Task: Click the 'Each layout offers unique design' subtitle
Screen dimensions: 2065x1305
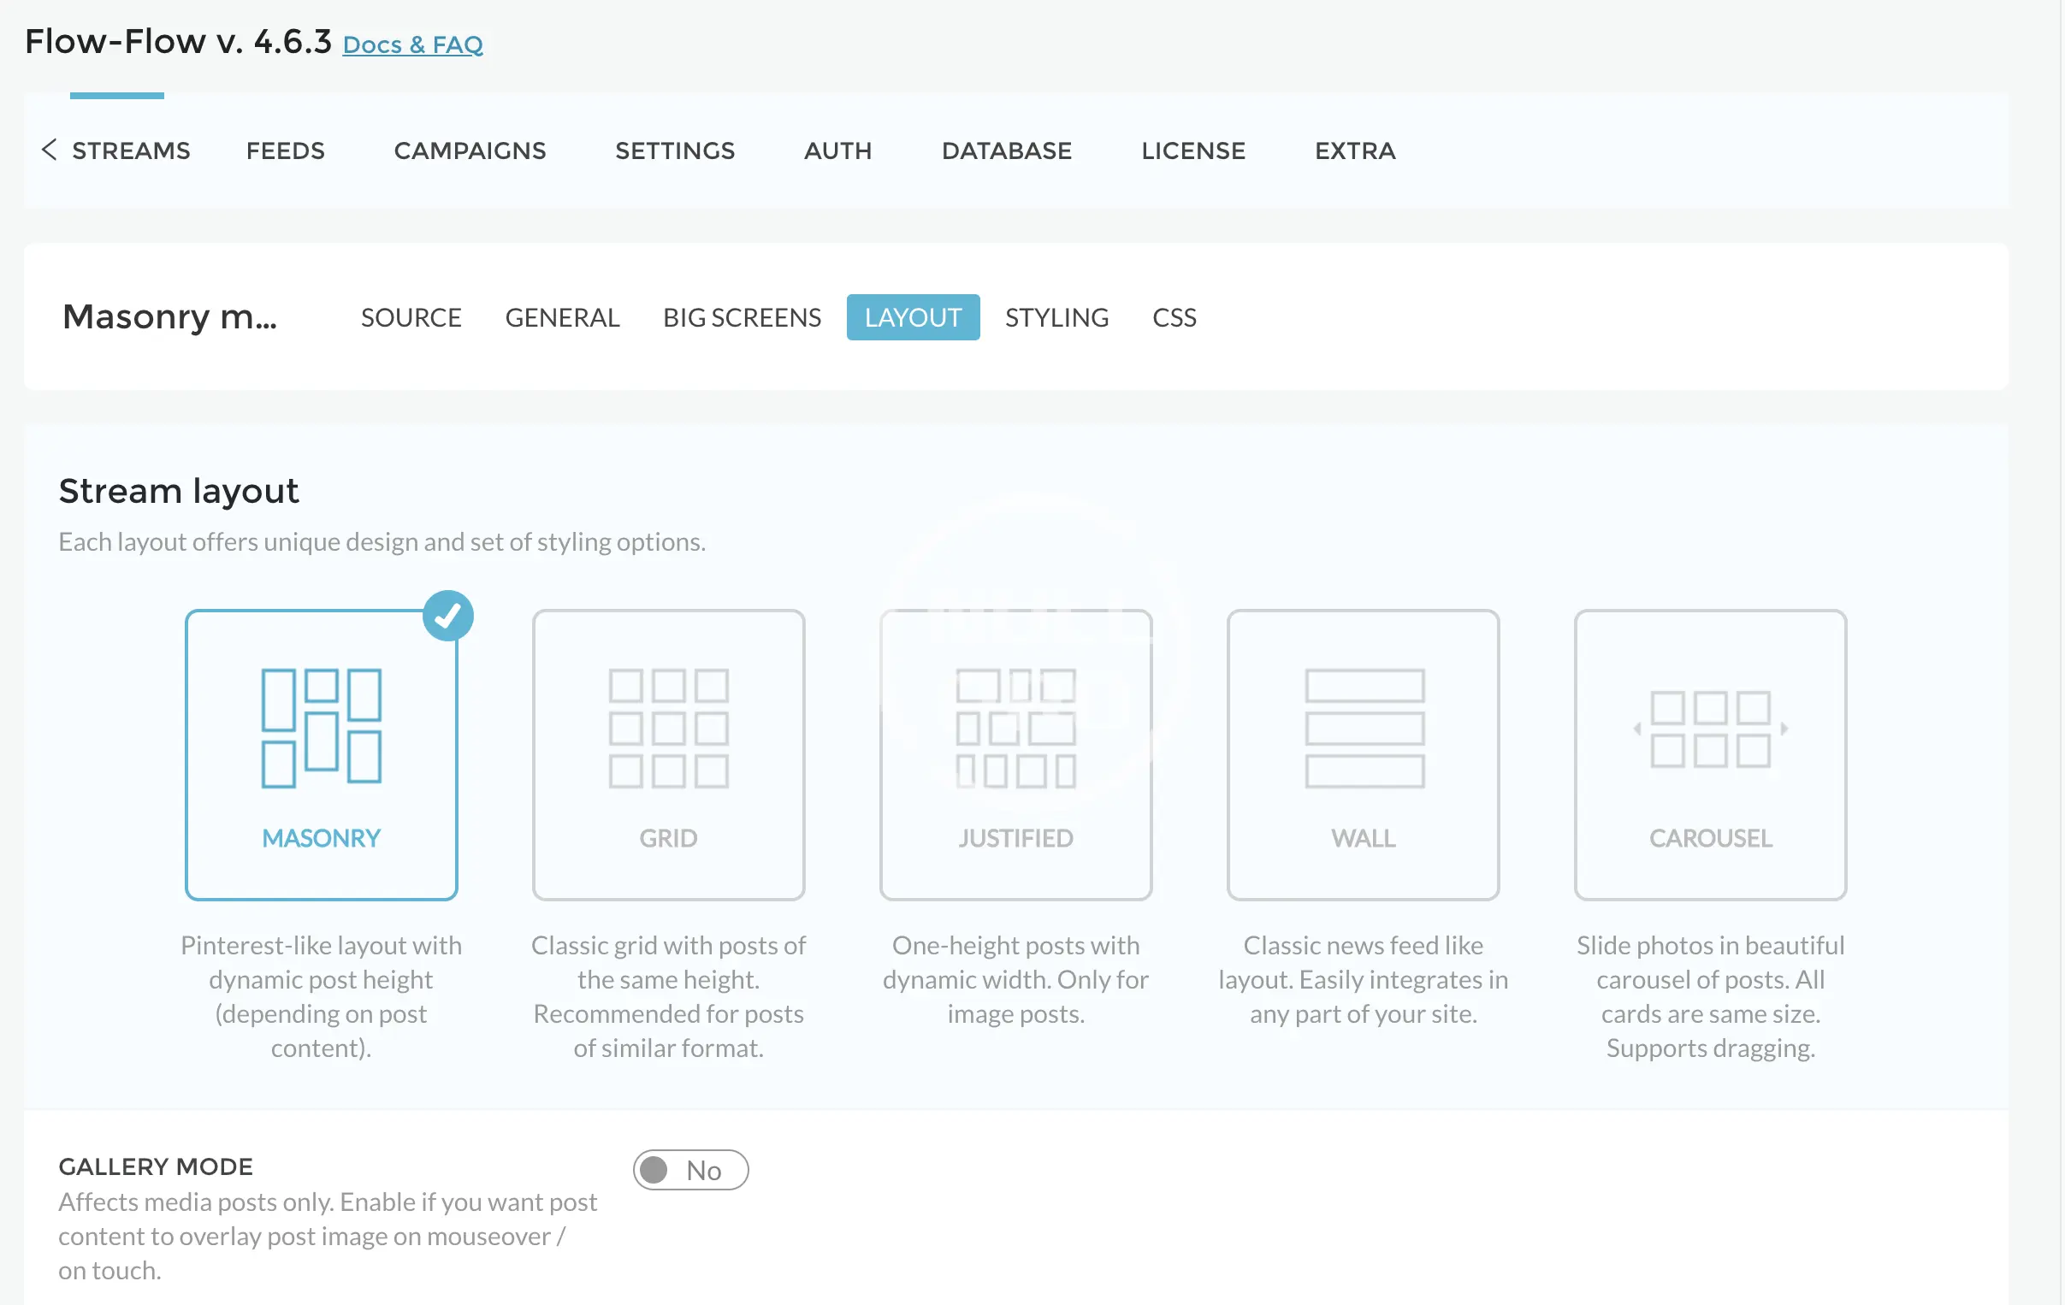Action: [x=382, y=542]
